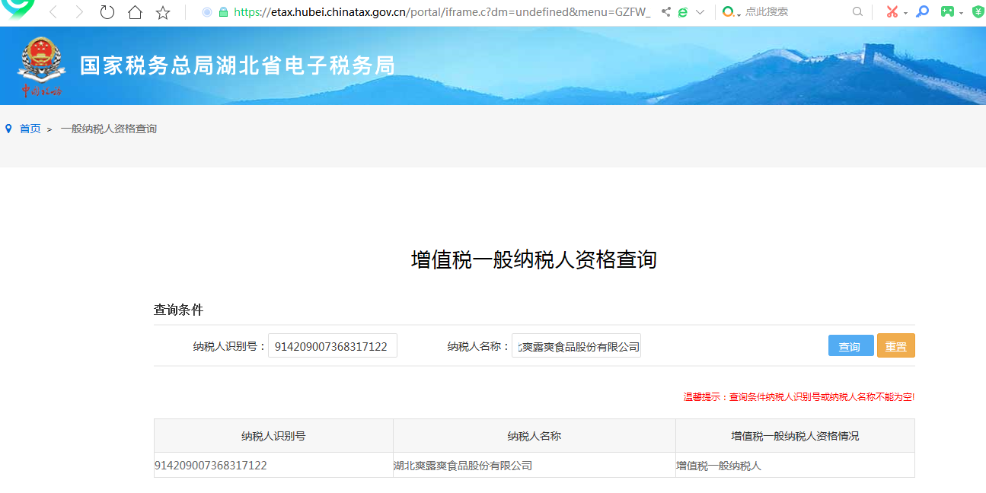
Task: Open the scissors screenshot tool
Action: [x=892, y=12]
